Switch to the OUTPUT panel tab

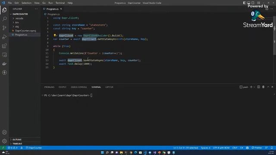tap(63, 87)
